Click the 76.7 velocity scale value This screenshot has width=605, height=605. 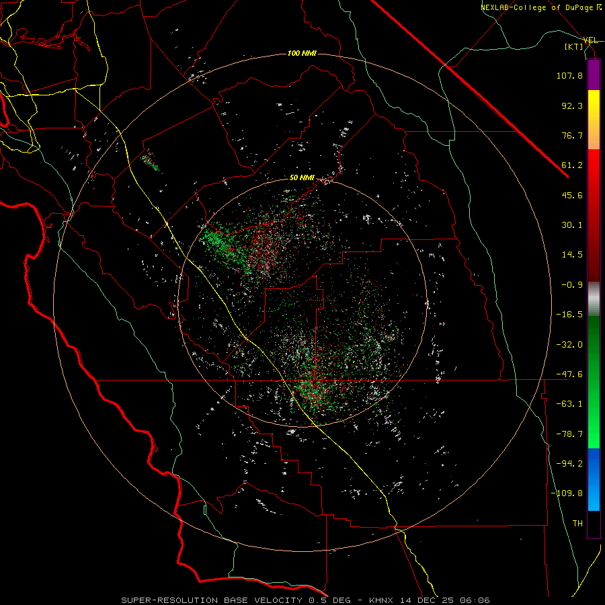(x=572, y=135)
